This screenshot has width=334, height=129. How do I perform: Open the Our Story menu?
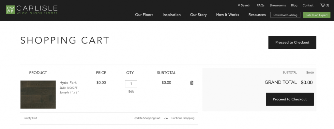click(x=198, y=15)
